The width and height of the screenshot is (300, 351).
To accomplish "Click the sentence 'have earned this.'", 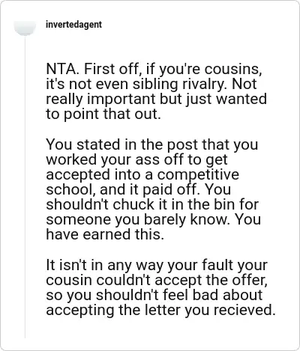I will coord(105,234).
